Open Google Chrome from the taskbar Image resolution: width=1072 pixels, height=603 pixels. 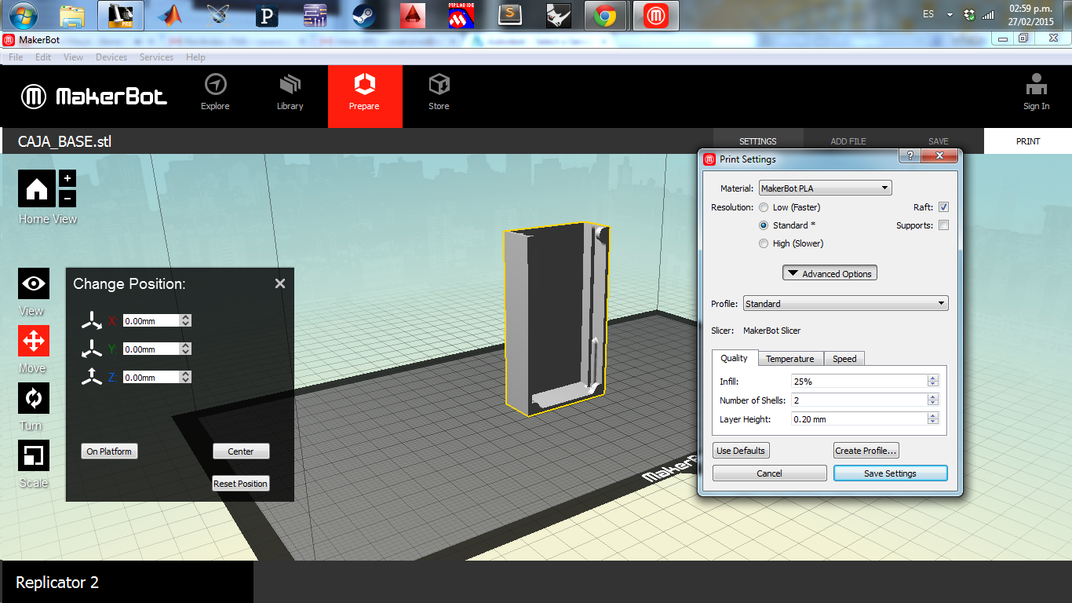pyautogui.click(x=604, y=15)
